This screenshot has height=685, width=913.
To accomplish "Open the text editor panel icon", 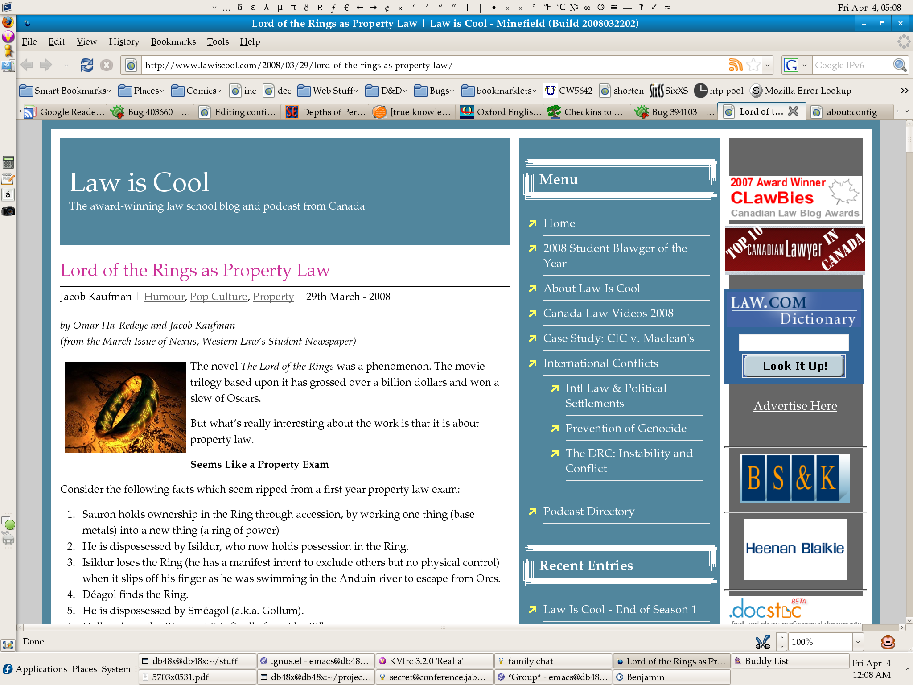I will pyautogui.click(x=8, y=179).
